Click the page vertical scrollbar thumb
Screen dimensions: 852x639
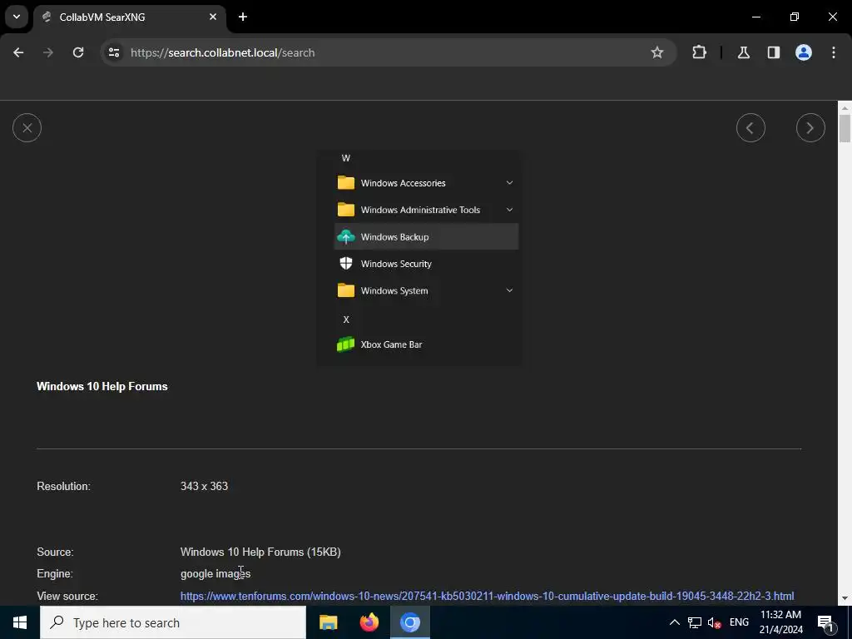845,128
